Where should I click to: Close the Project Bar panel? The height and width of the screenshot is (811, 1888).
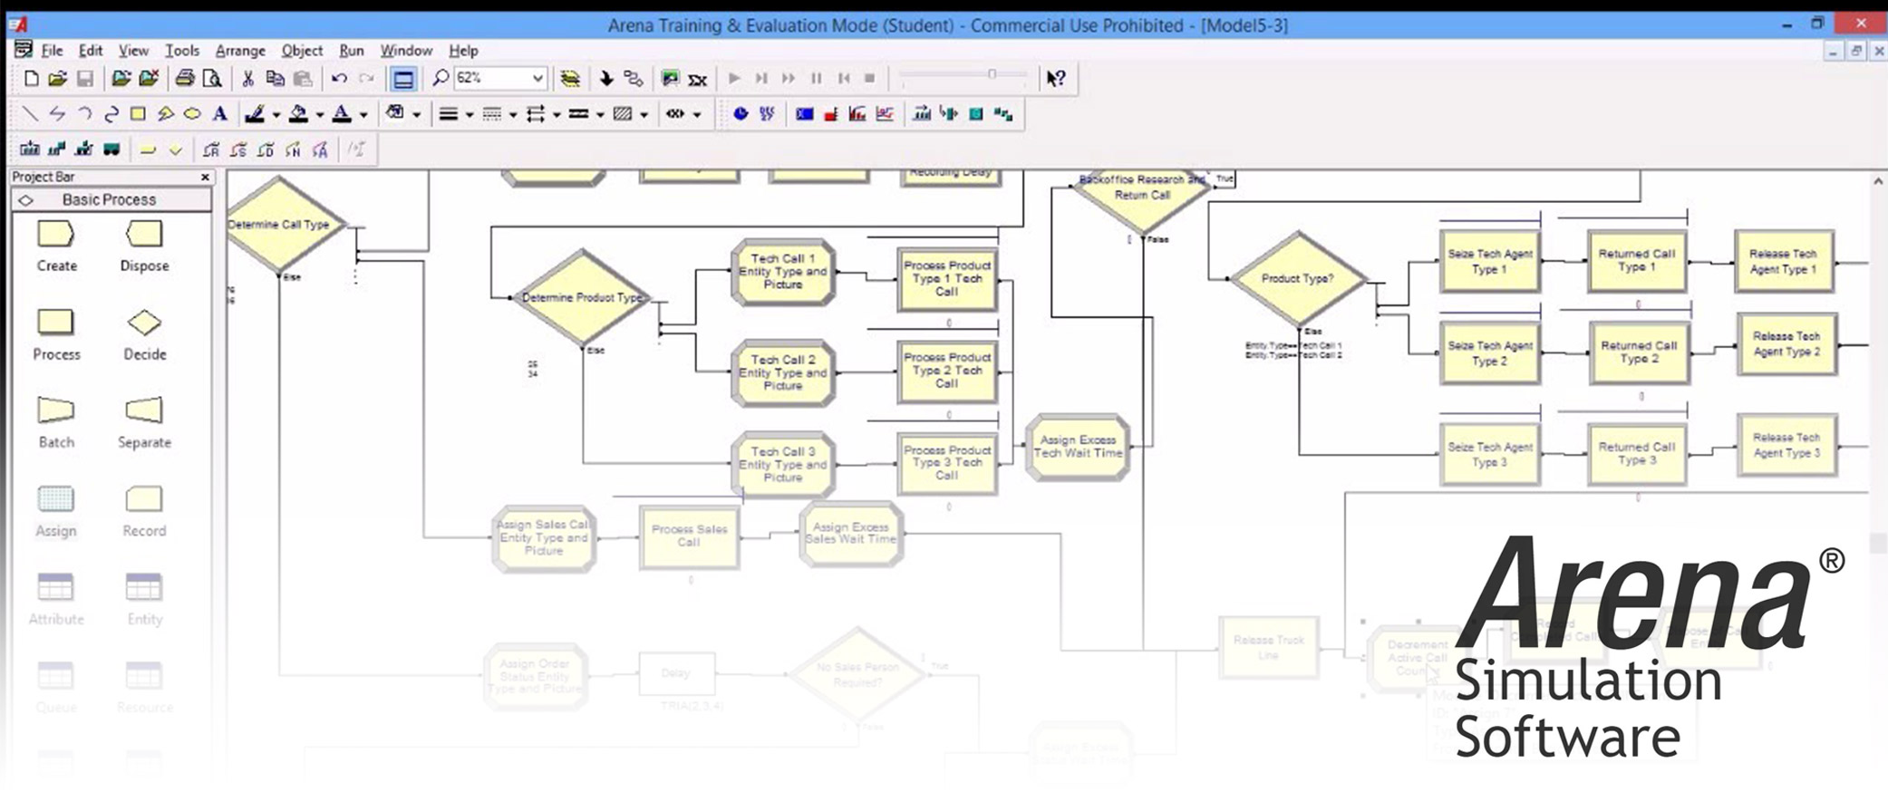click(205, 178)
